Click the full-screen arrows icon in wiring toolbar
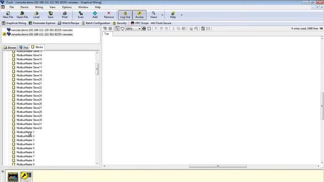 (x=208, y=29)
